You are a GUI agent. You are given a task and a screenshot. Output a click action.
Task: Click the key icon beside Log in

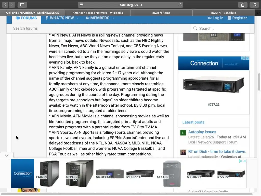pos(210,18)
